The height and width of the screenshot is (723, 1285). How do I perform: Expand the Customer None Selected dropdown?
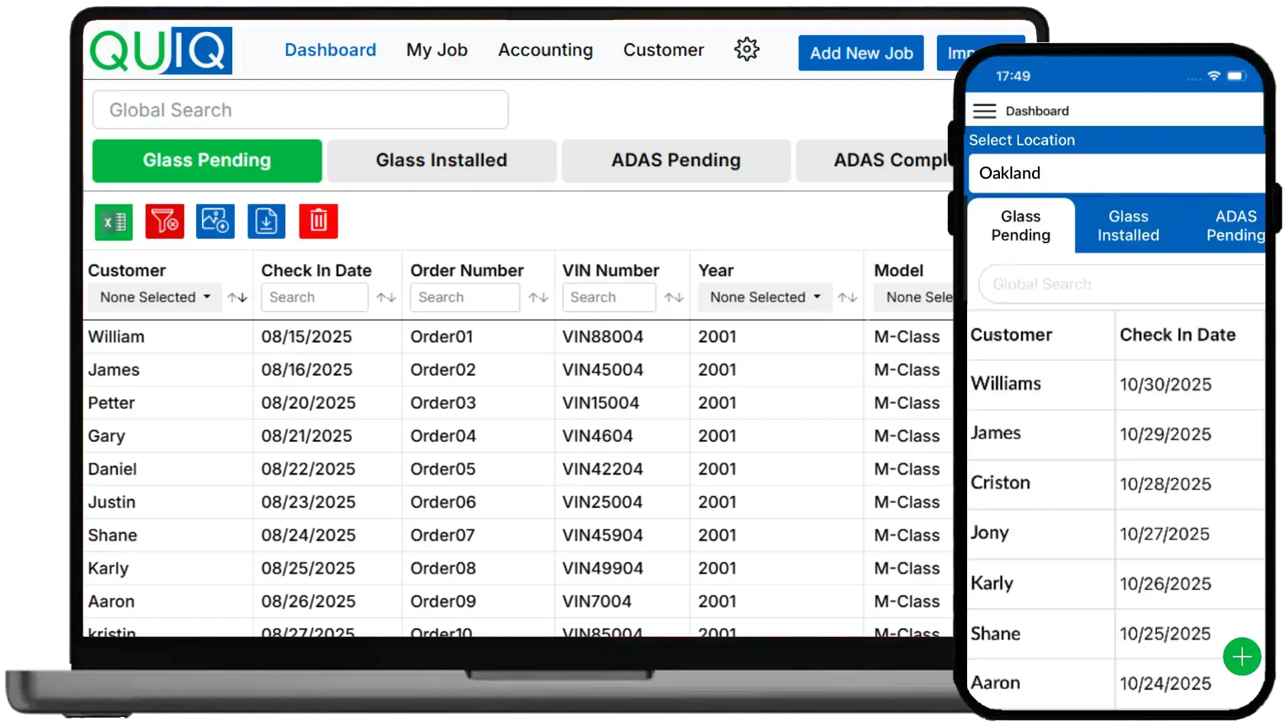click(155, 297)
